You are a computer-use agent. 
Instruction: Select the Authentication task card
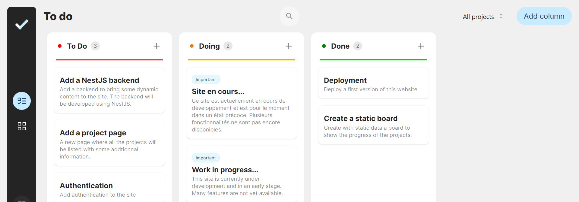click(x=109, y=188)
